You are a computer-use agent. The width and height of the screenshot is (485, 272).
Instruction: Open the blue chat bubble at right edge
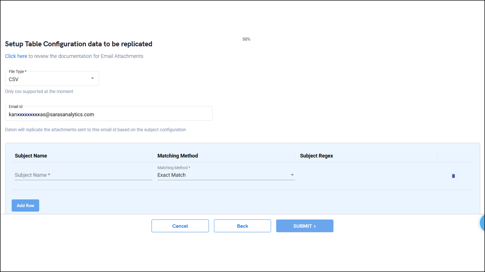tap(482, 223)
